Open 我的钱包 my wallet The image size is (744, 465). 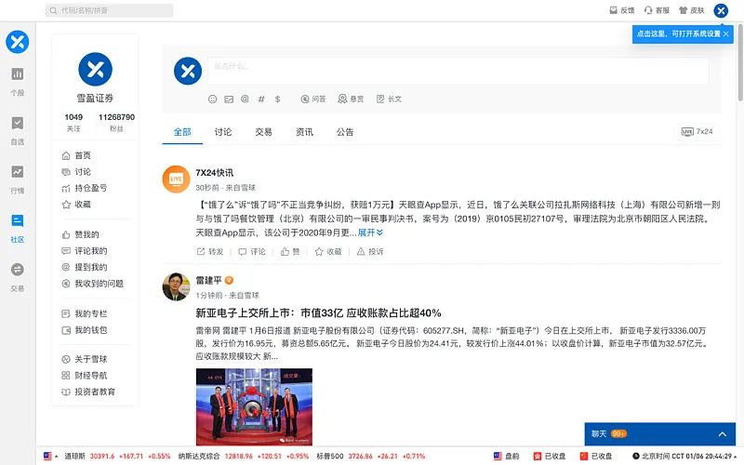tap(85, 330)
